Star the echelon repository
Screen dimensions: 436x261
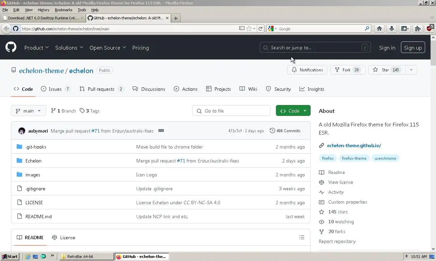coord(387,70)
